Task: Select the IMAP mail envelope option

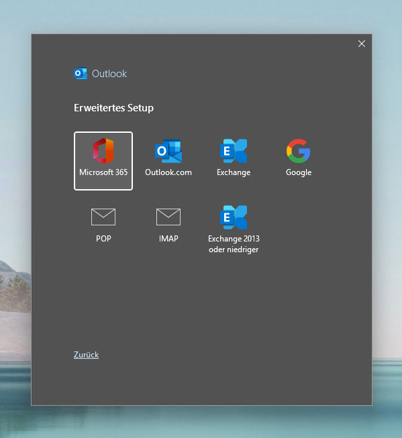Action: tap(168, 225)
